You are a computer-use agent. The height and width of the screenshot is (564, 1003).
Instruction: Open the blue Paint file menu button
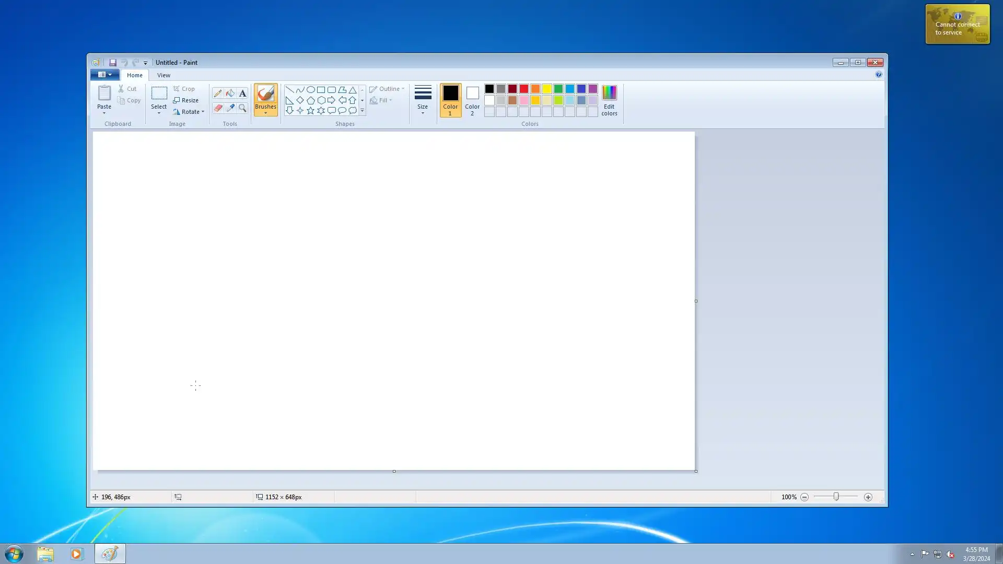coord(104,75)
